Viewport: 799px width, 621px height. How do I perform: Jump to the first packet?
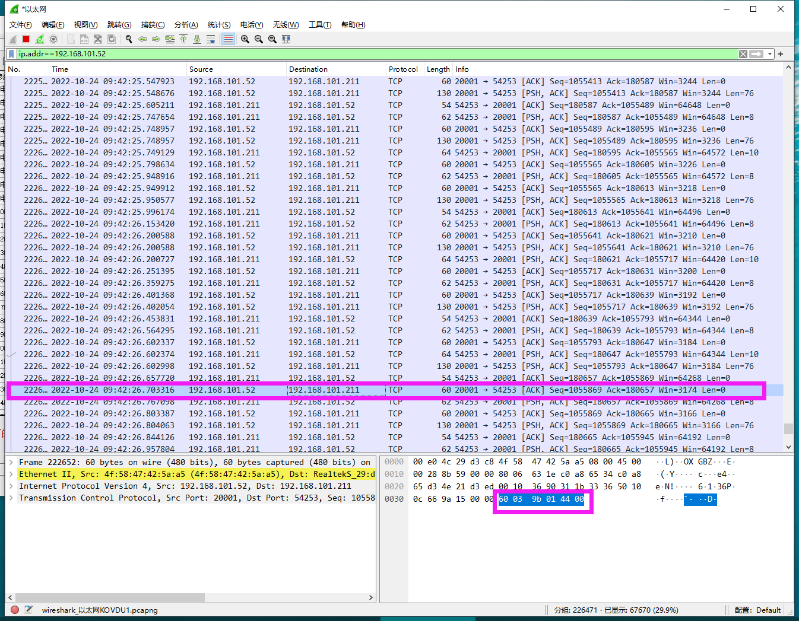(183, 39)
